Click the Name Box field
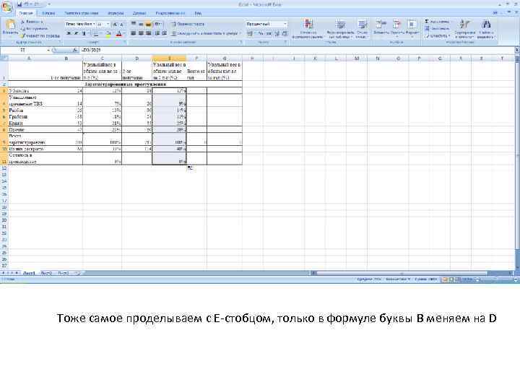Image resolution: width=520 pixels, height=390 pixels. [24, 50]
